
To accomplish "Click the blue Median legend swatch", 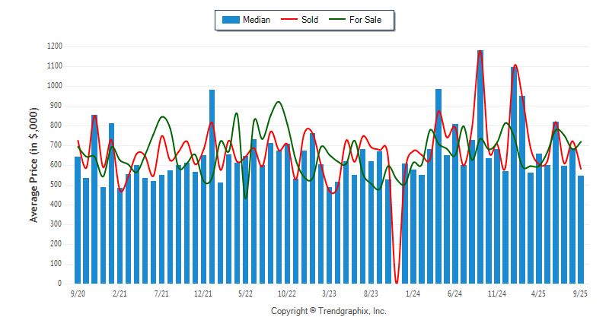I will click(230, 20).
